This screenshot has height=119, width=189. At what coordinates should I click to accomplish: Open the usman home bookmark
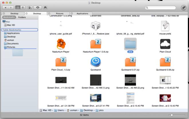pyautogui.click(x=9, y=40)
